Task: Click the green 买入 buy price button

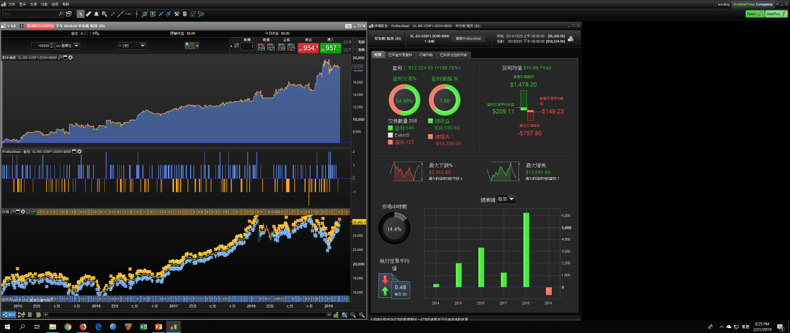Action: (x=331, y=48)
